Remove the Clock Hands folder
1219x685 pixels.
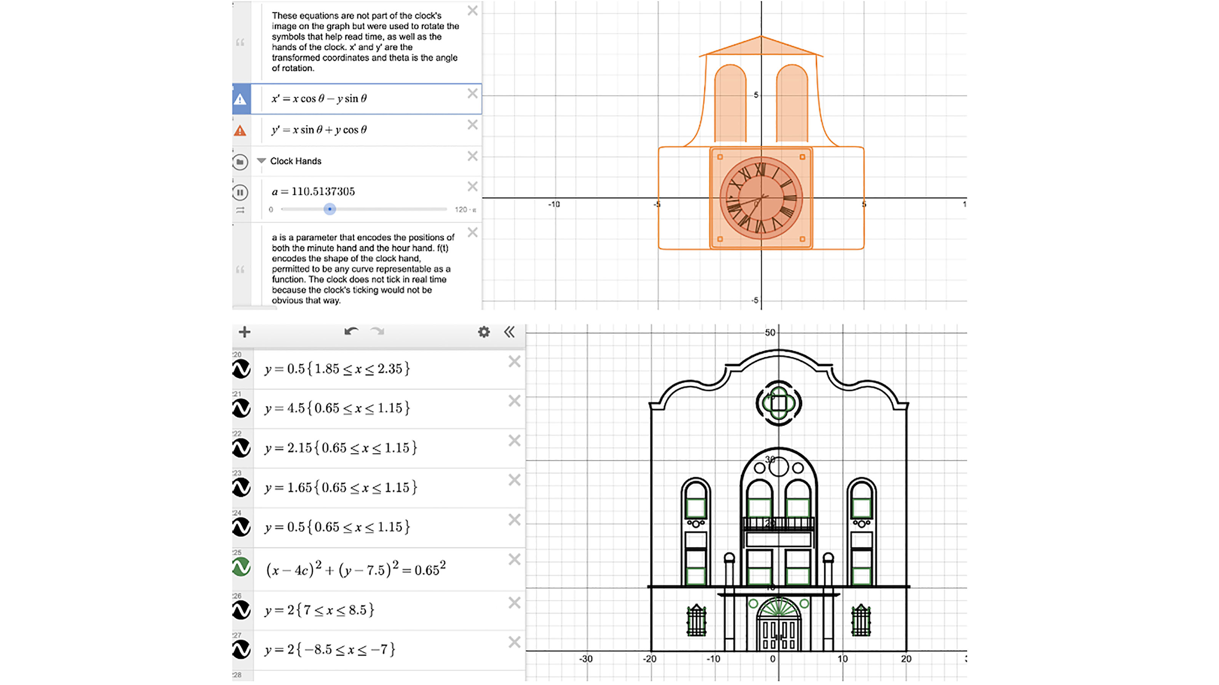pyautogui.click(x=472, y=156)
